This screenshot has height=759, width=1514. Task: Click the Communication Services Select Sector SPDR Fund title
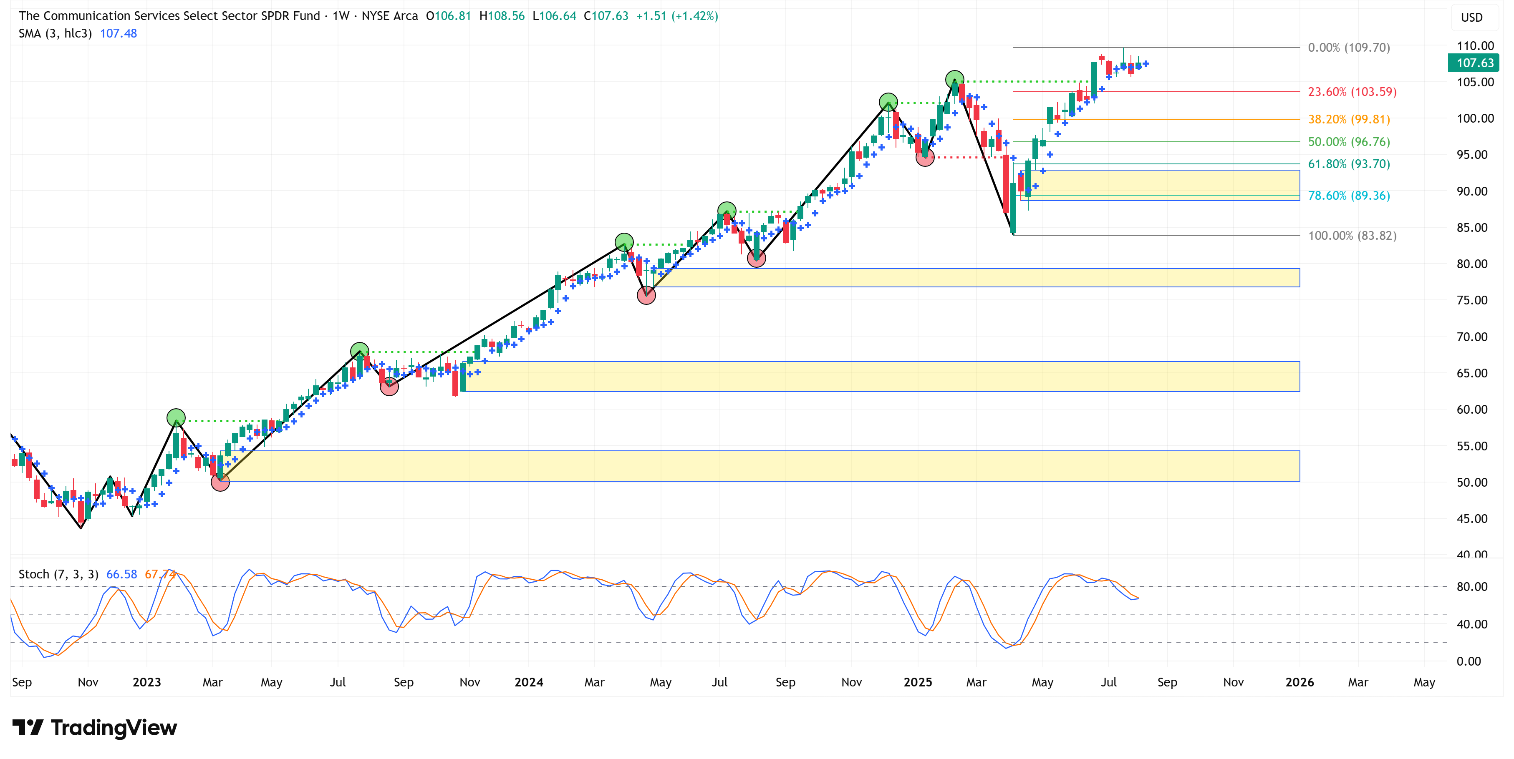(169, 16)
